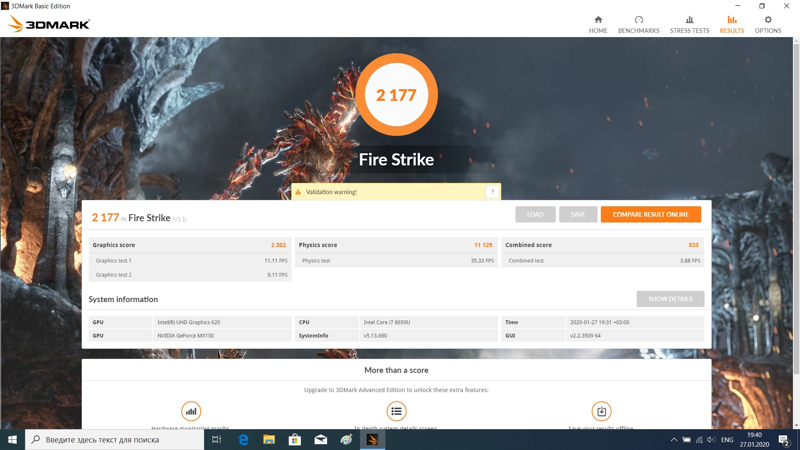This screenshot has width=800, height=450.
Task: Open Microsoft Store from taskbar
Action: tap(295, 440)
